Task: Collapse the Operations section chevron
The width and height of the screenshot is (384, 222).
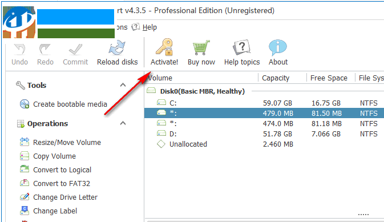Action: pos(123,123)
